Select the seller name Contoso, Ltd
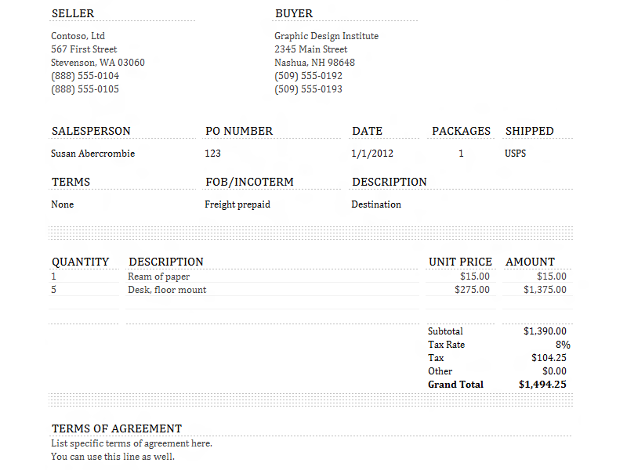The height and width of the screenshot is (470, 627). 78,36
